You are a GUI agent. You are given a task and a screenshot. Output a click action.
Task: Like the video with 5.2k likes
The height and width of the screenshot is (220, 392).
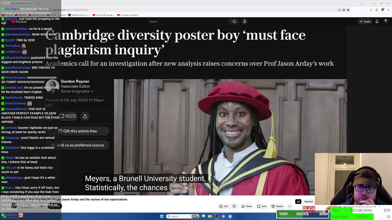point(224,206)
